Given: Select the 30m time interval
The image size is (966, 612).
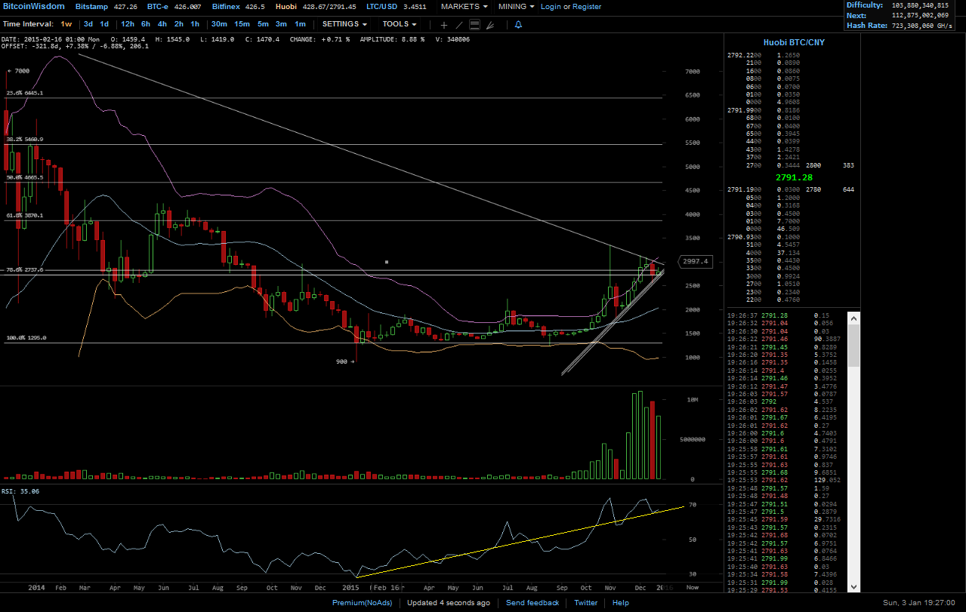Looking at the screenshot, I should pyautogui.click(x=220, y=24).
